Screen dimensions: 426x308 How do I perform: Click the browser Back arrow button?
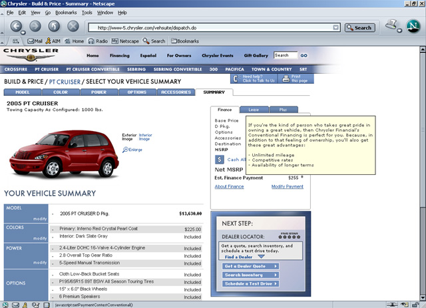pos(16,27)
